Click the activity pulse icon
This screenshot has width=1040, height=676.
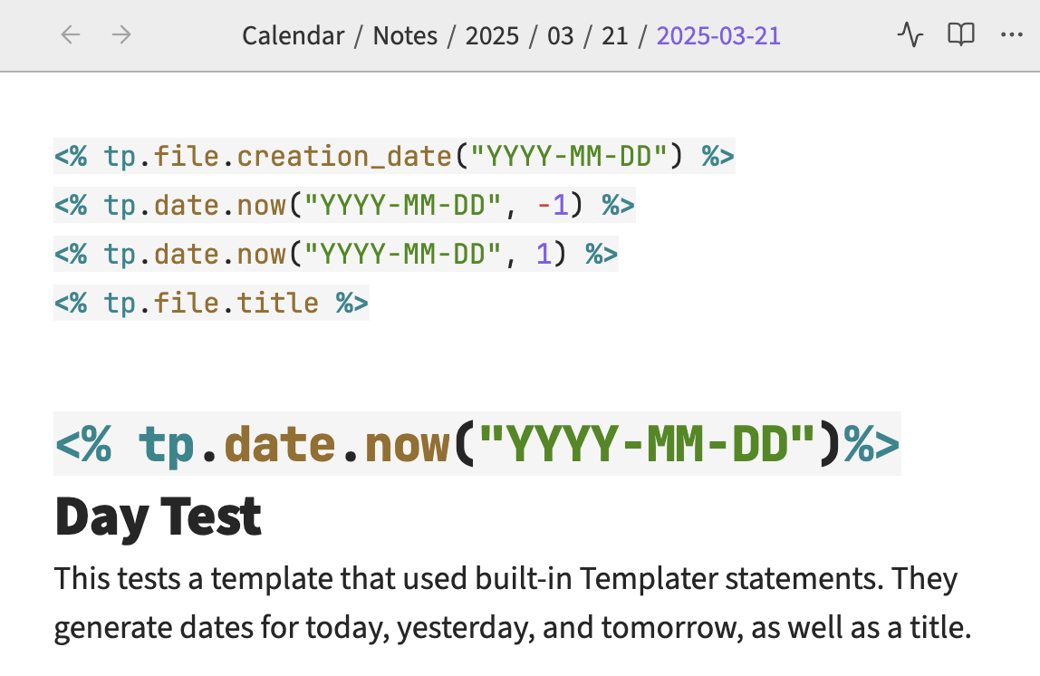point(910,35)
